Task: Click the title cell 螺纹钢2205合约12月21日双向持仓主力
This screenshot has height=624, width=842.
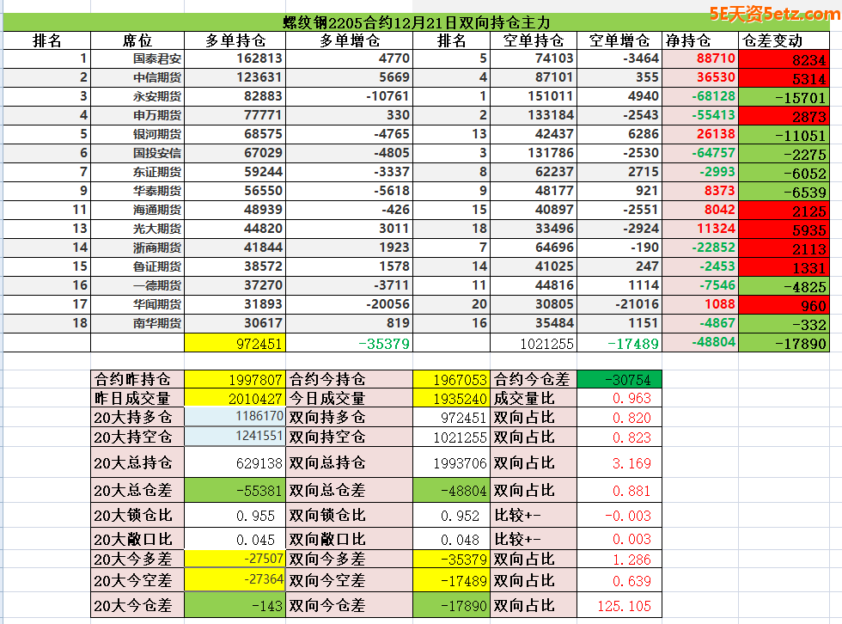Action: (x=417, y=23)
